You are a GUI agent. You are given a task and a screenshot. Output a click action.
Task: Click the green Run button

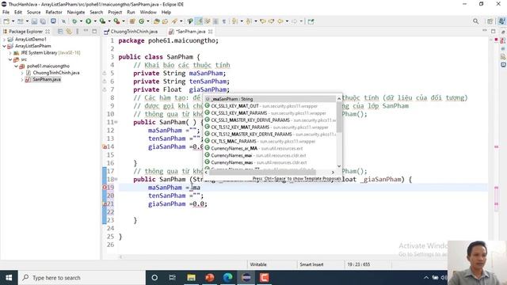[88, 21]
